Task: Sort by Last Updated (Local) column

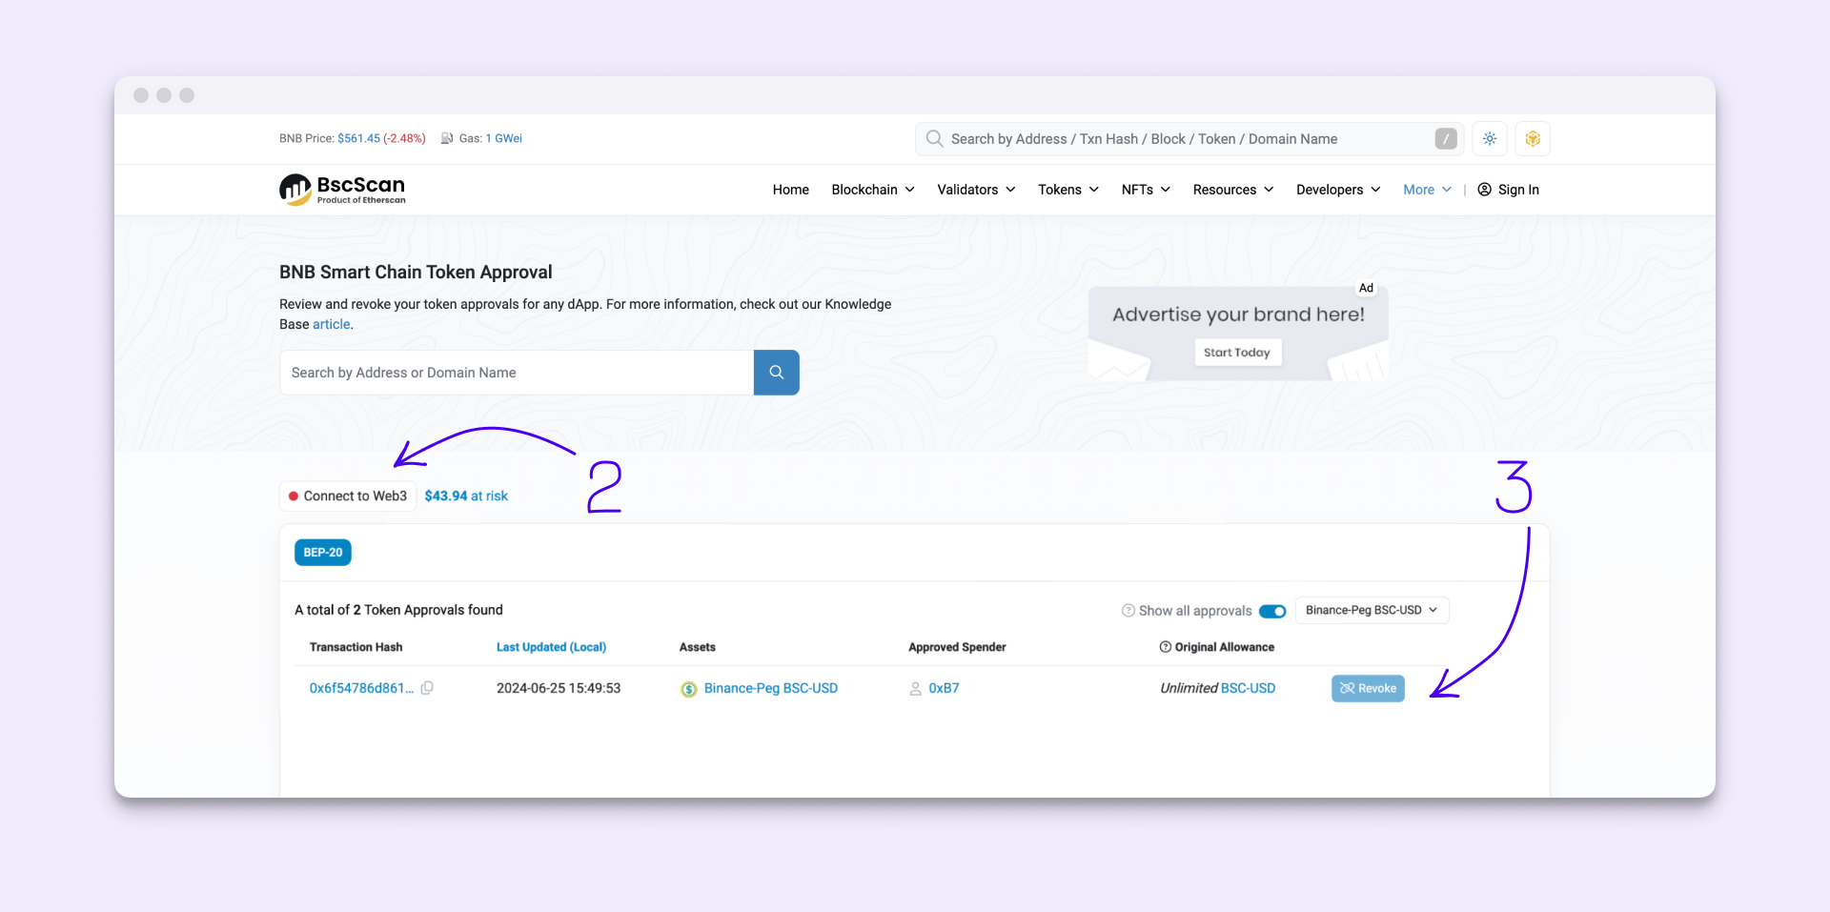Action: click(x=551, y=647)
